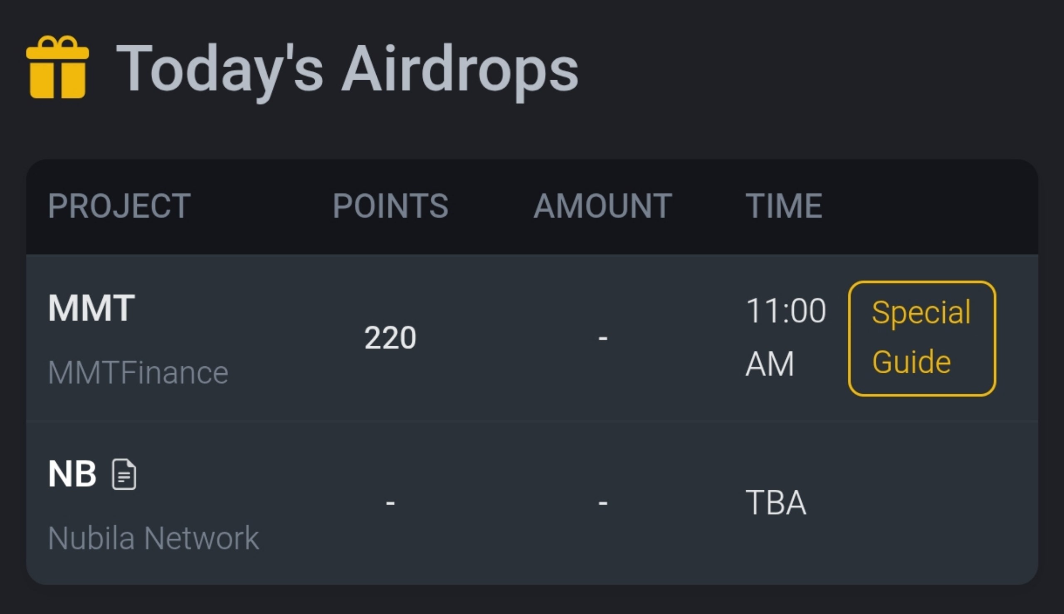Image resolution: width=1064 pixels, height=614 pixels.
Task: Open the document icon beside NB
Action: (x=123, y=474)
